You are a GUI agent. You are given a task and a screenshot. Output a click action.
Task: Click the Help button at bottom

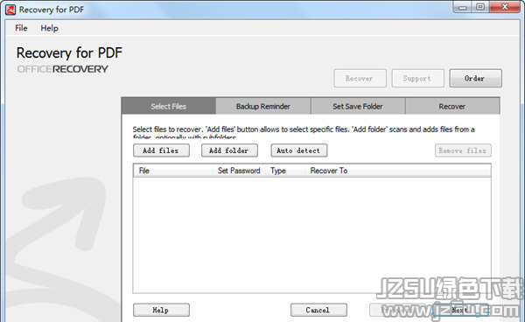point(161,310)
